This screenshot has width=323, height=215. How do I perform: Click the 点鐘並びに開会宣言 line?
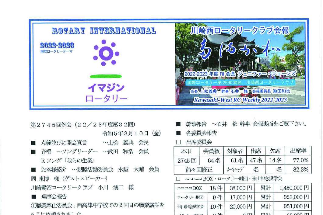[x=90, y=142]
